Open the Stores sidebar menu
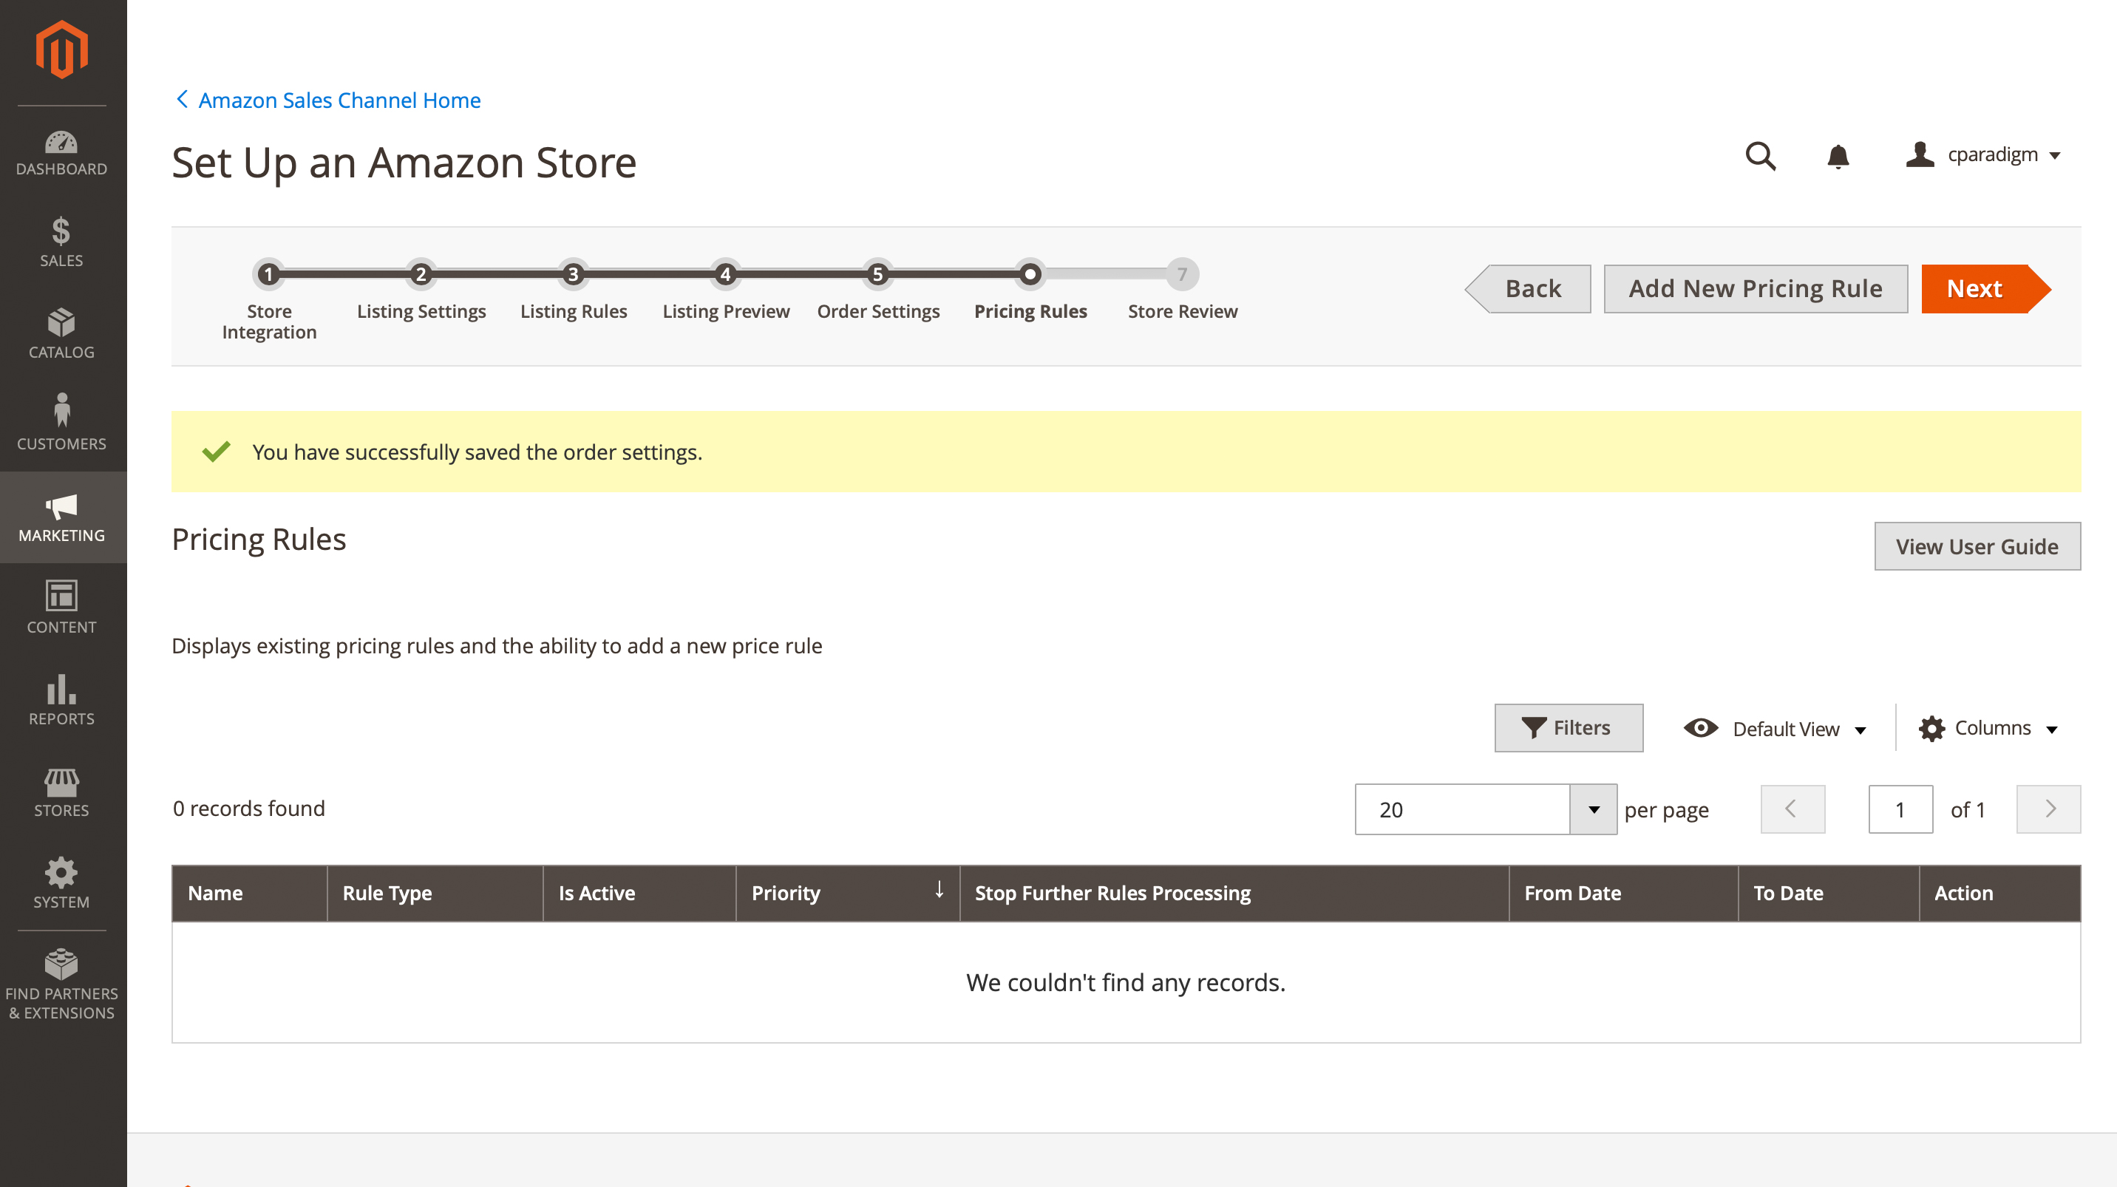Image resolution: width=2117 pixels, height=1187 pixels. click(61, 792)
